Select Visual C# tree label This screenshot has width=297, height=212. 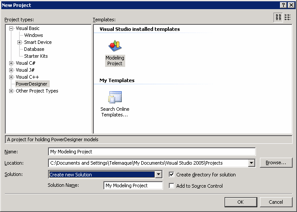pyautogui.click(x=26, y=63)
